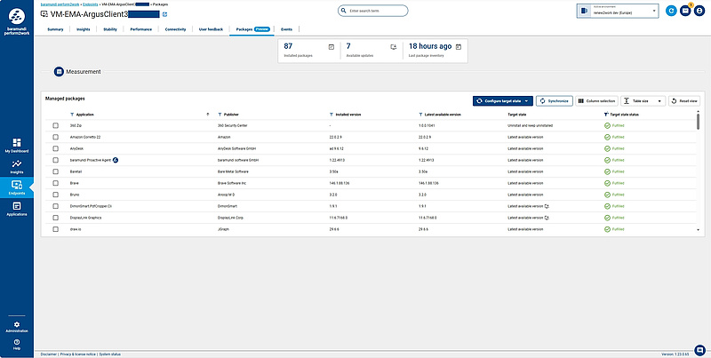
Task: Click the Help icon in sidebar
Action: pyautogui.click(x=17, y=344)
